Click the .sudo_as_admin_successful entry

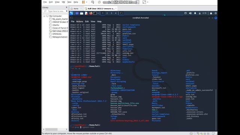[x=199, y=90]
